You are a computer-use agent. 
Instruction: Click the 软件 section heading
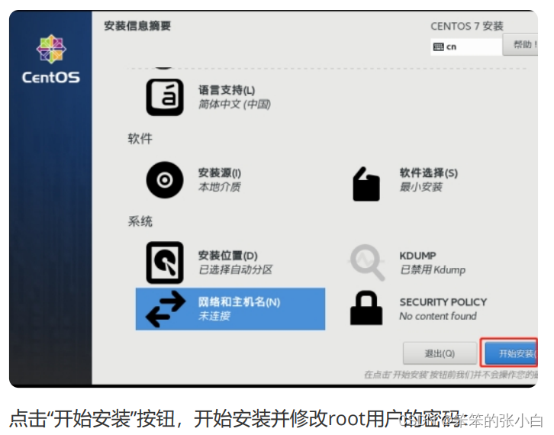140,139
